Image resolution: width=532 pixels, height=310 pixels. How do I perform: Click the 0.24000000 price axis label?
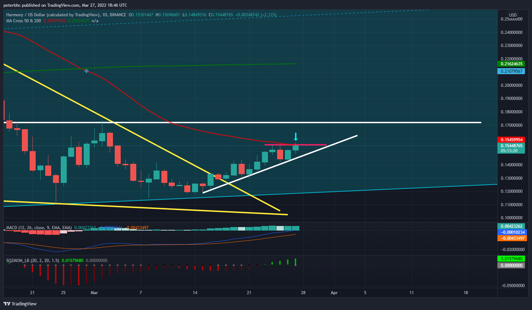pyautogui.click(x=512, y=32)
